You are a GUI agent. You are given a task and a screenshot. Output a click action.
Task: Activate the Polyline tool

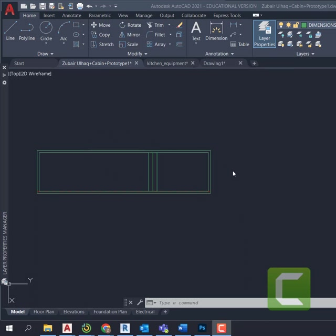click(x=27, y=30)
